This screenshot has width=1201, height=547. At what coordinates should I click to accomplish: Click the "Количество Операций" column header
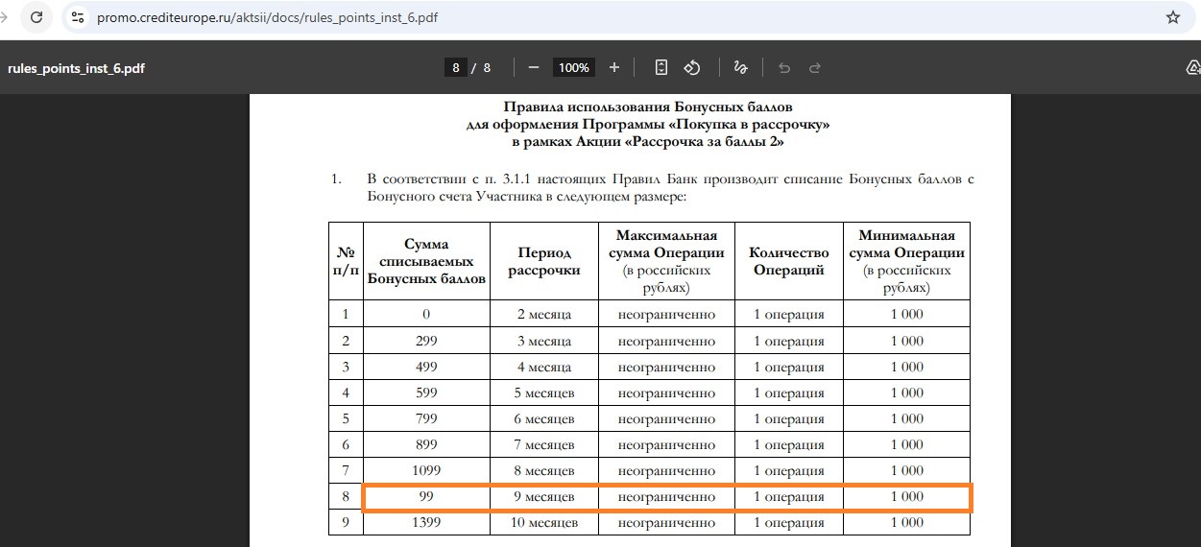click(788, 261)
